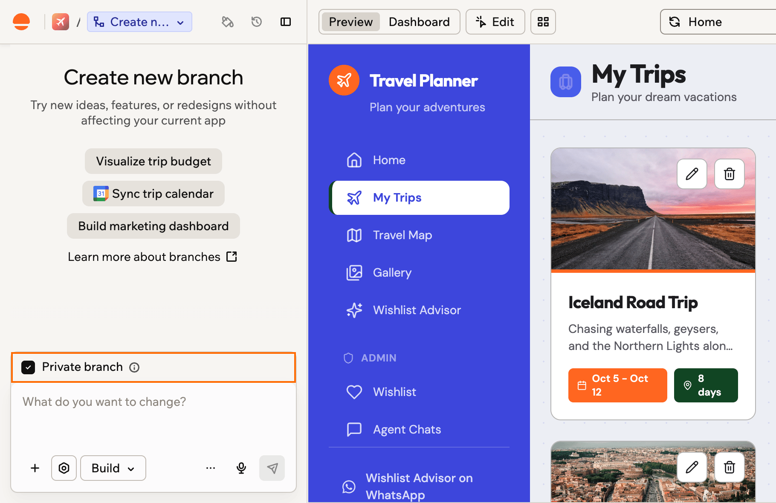
Task: Open Wishlist Advisor in the sidebar
Action: click(x=419, y=310)
